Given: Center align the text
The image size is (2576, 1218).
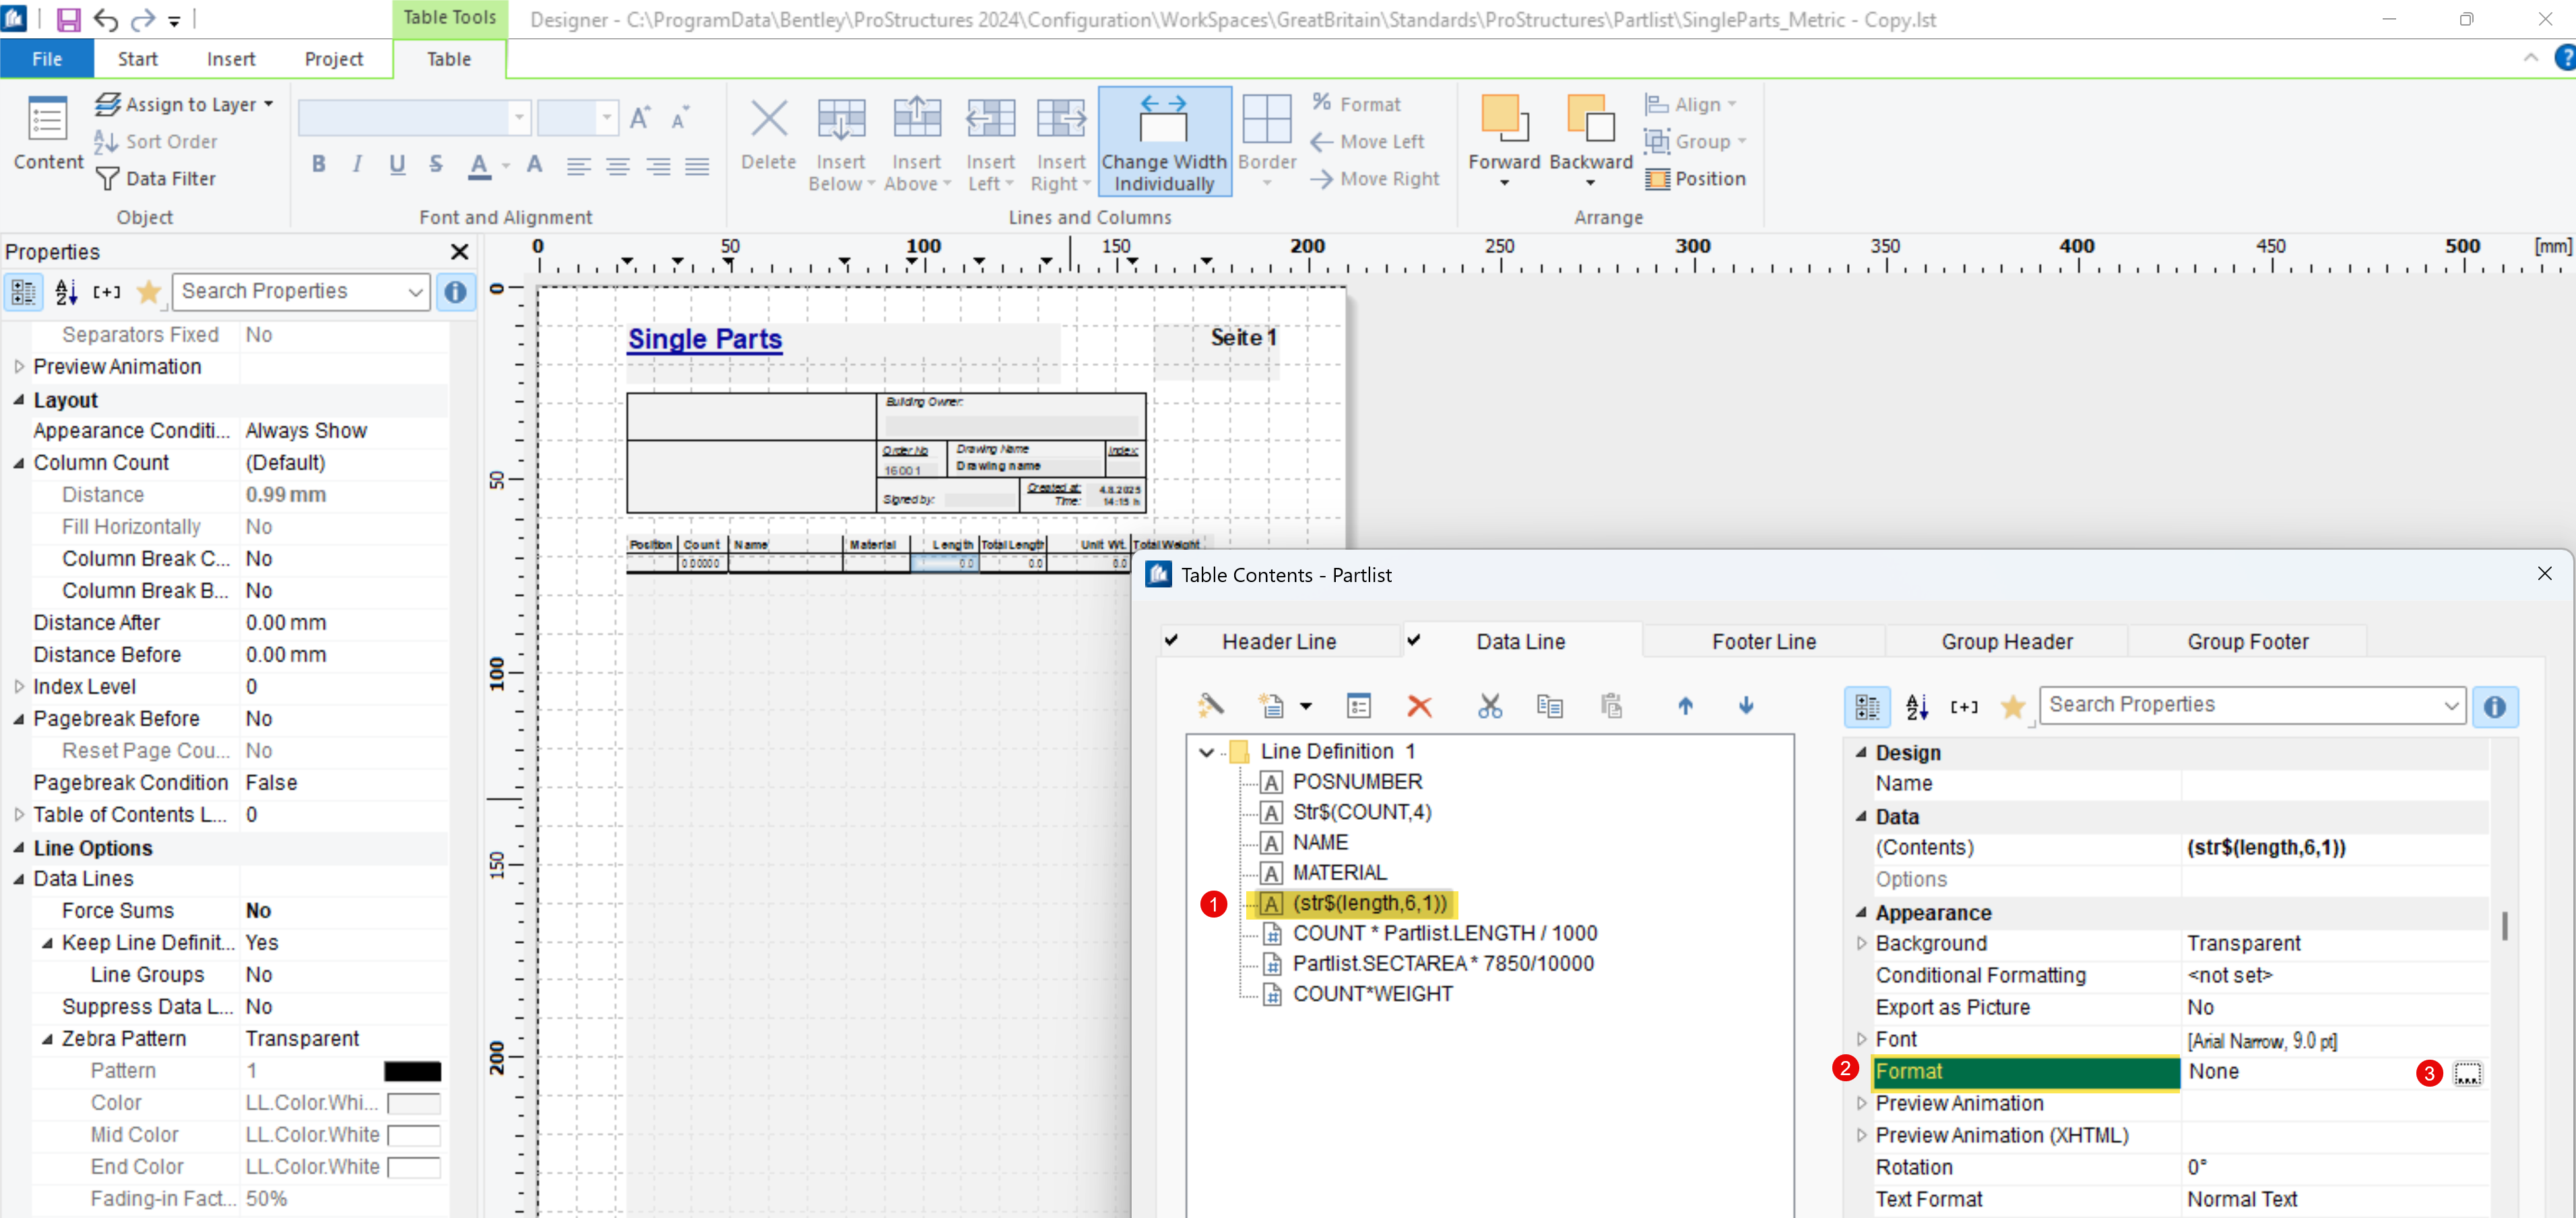Looking at the screenshot, I should click(x=618, y=166).
